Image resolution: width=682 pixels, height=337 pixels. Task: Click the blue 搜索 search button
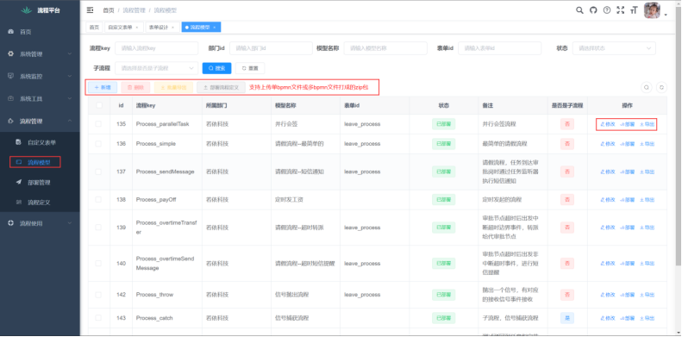(x=216, y=68)
